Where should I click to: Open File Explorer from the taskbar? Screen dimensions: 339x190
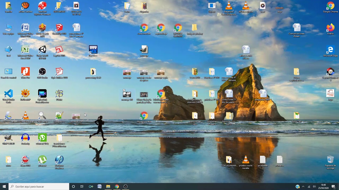pos(108,187)
